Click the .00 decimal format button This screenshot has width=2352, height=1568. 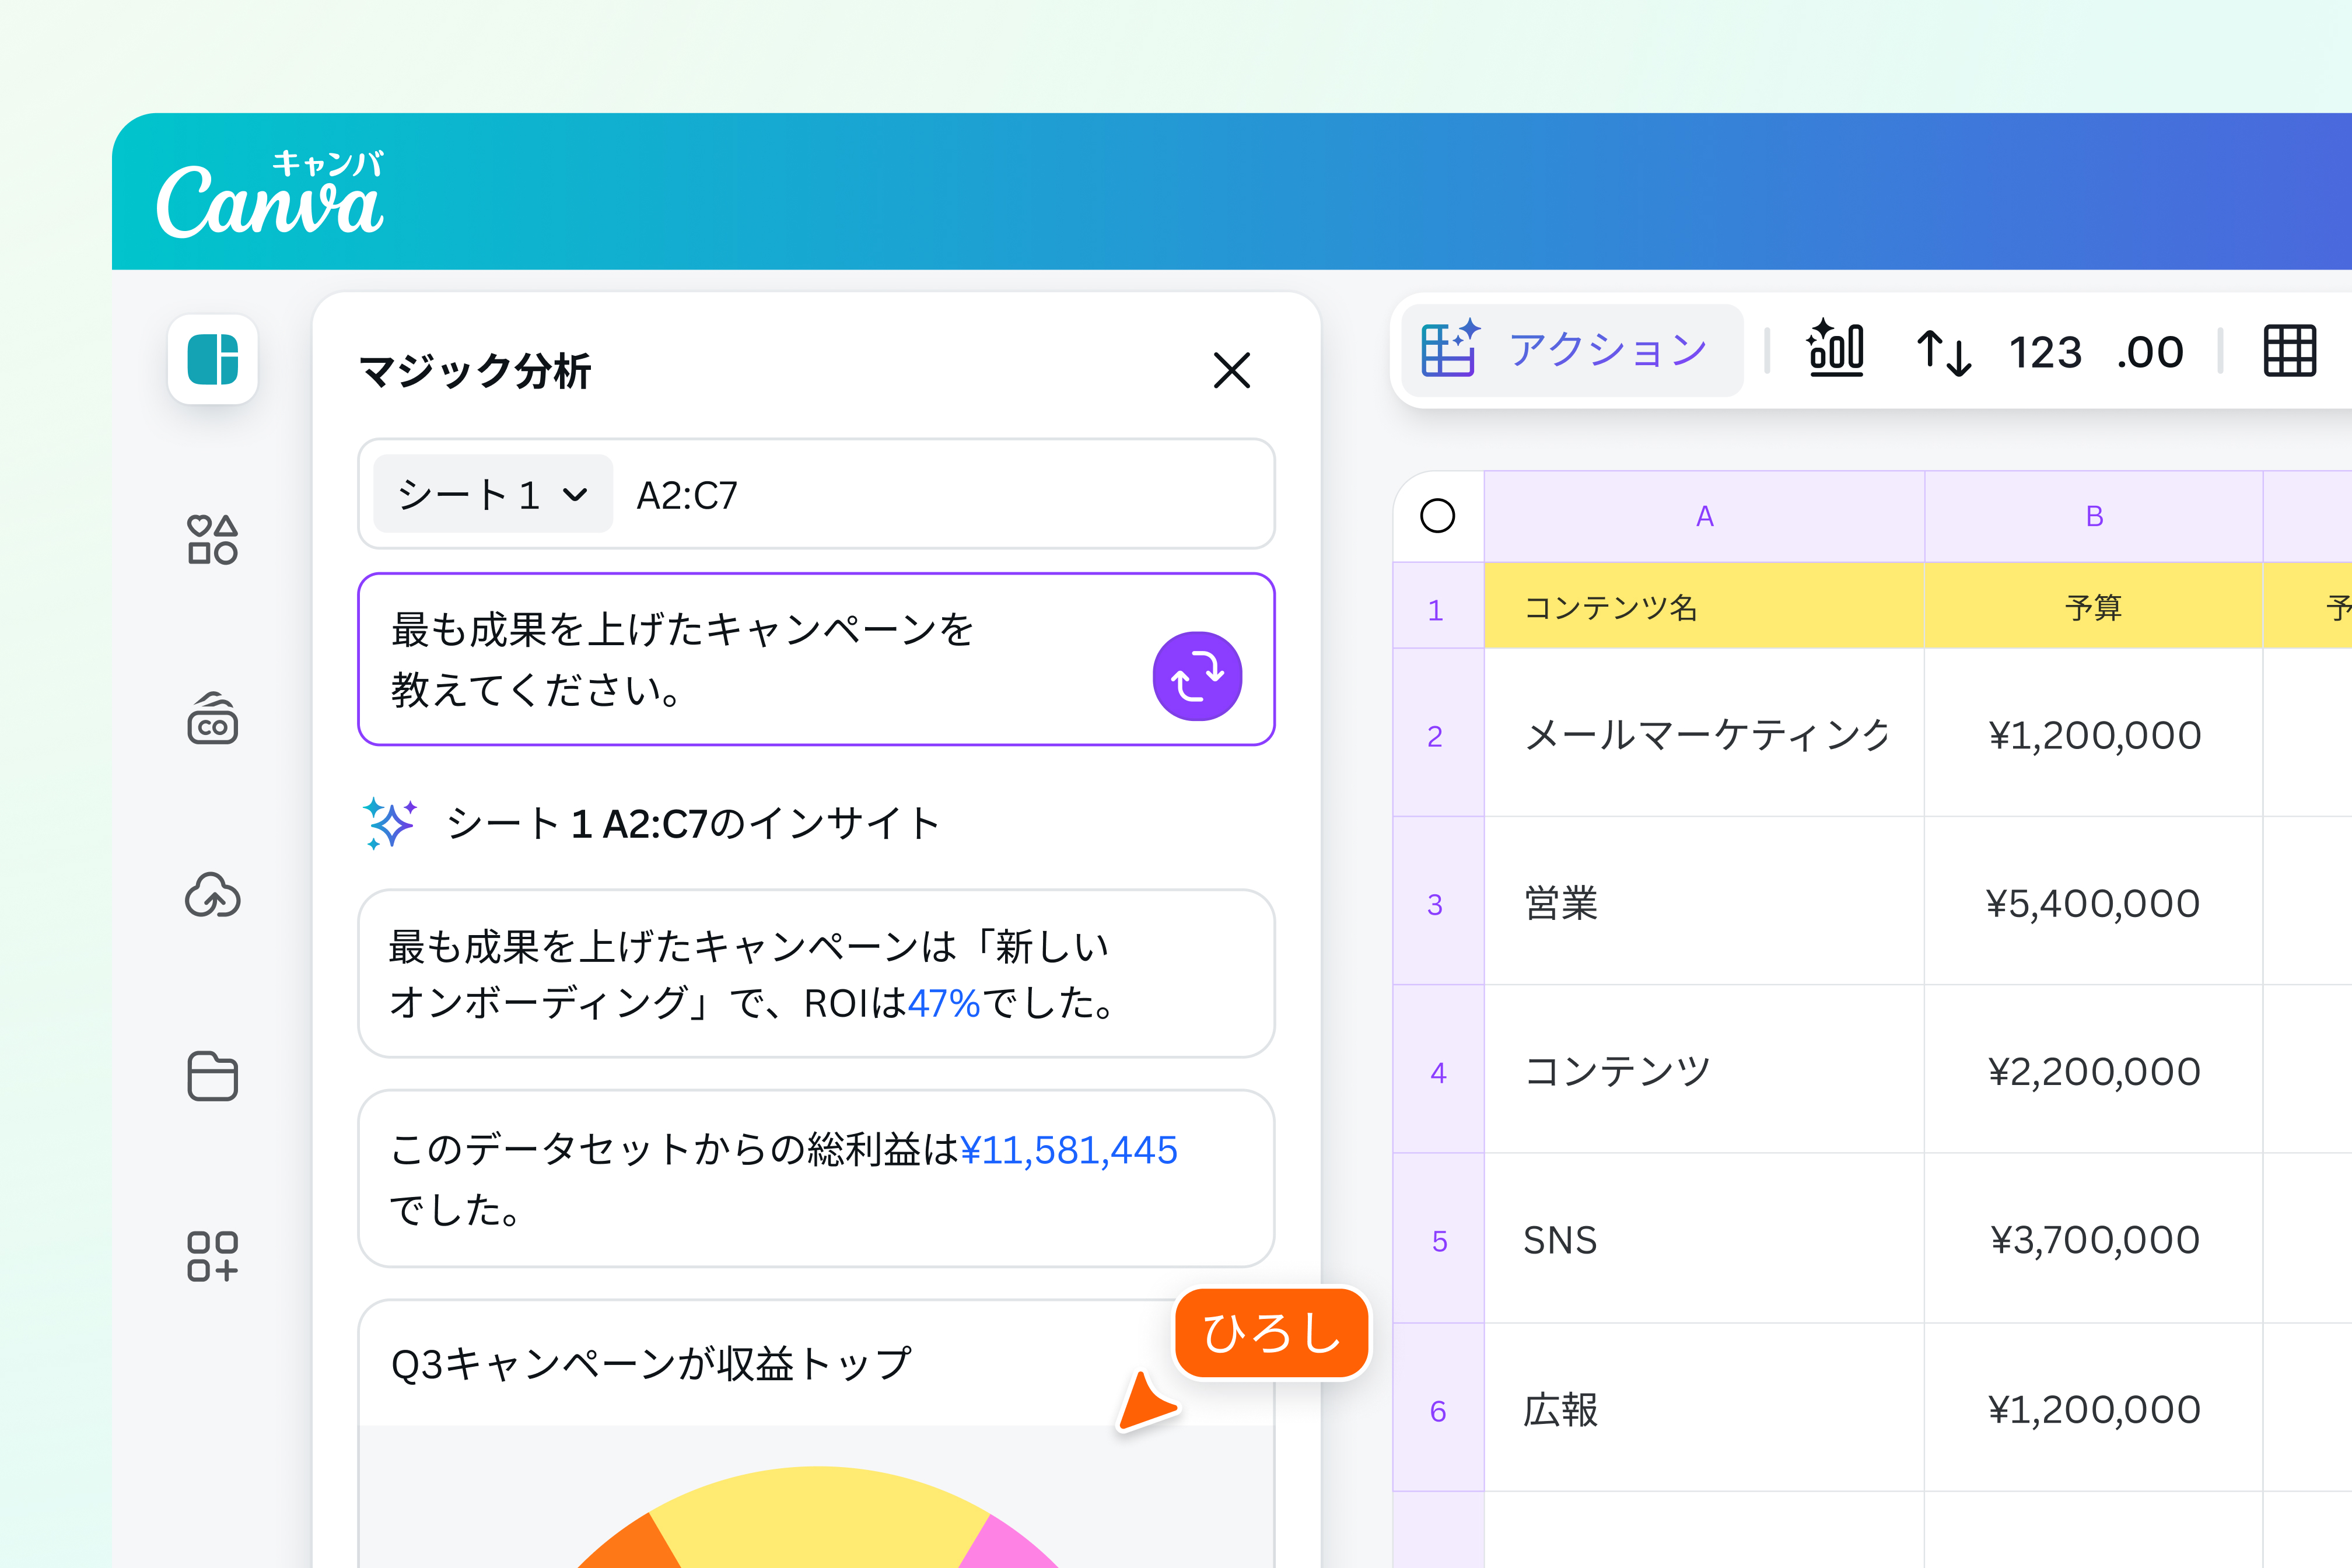[2150, 352]
